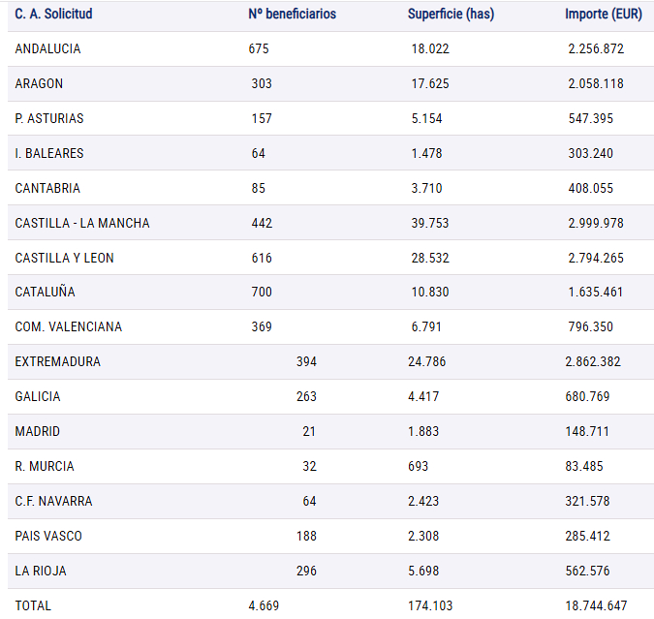Select the ARAGON row label
Image resolution: width=654 pixels, height=619 pixels.
click(x=39, y=84)
